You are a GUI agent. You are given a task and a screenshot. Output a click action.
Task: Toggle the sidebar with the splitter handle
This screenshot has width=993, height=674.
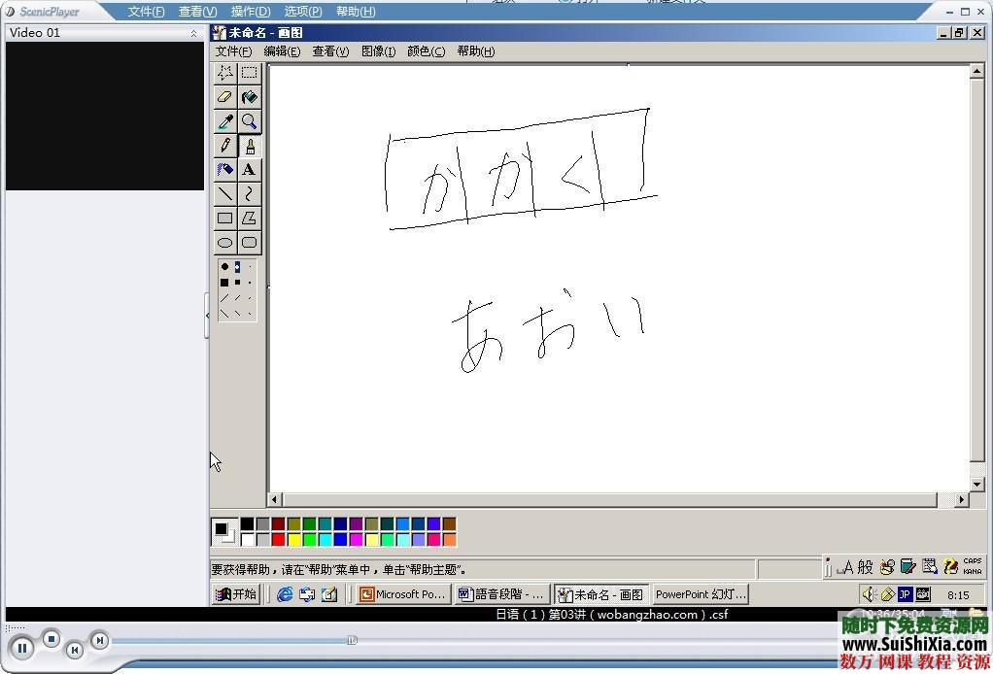[x=207, y=316]
